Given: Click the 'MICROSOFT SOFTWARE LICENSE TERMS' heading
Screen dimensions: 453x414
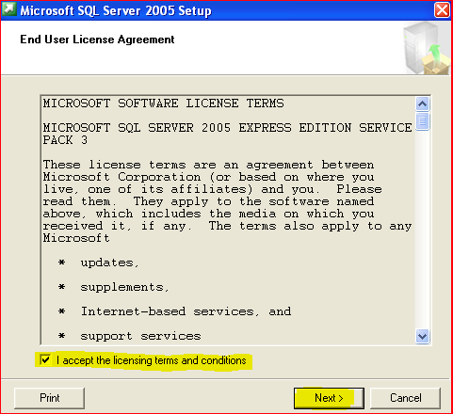Looking at the screenshot, I should click(x=164, y=103).
